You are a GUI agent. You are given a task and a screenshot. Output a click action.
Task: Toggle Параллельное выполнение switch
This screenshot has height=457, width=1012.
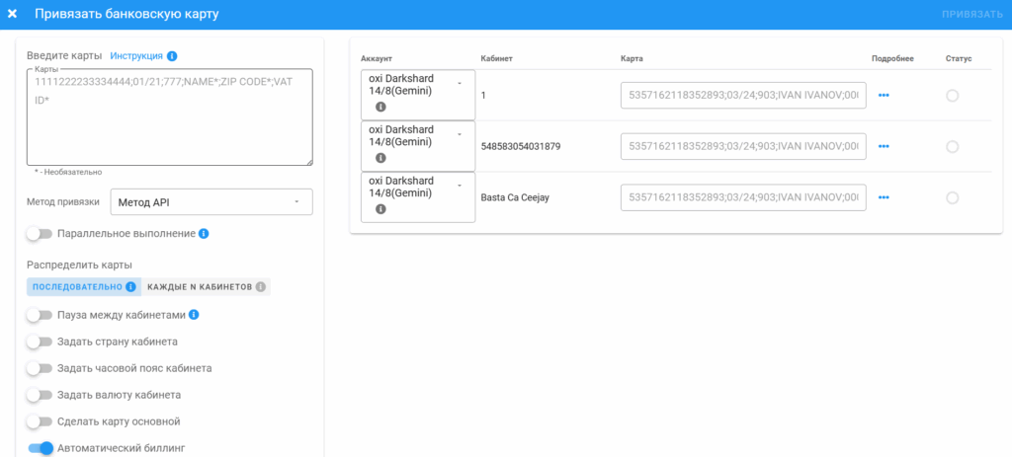coord(40,234)
